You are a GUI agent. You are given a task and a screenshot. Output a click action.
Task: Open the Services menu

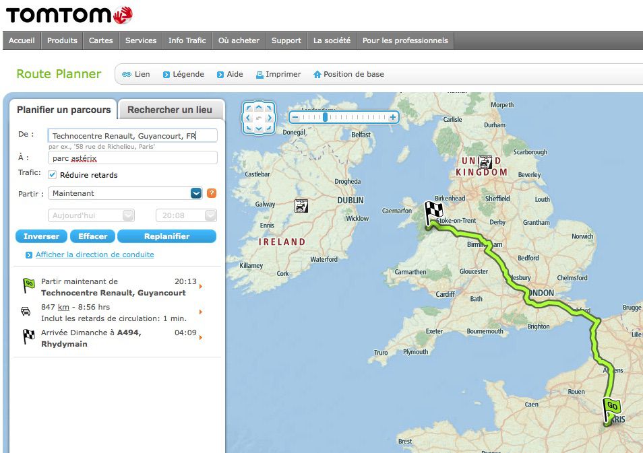tap(141, 40)
